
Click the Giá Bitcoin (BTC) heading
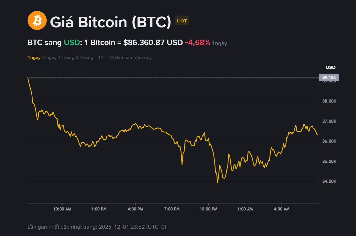[111, 22]
